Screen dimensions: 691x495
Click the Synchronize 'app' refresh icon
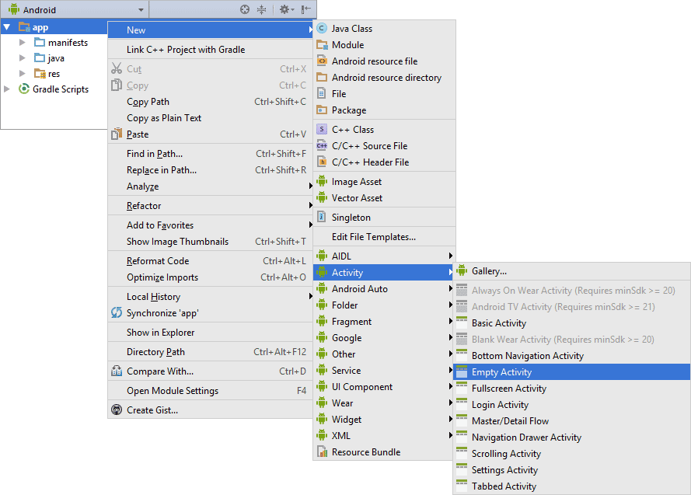coord(117,313)
